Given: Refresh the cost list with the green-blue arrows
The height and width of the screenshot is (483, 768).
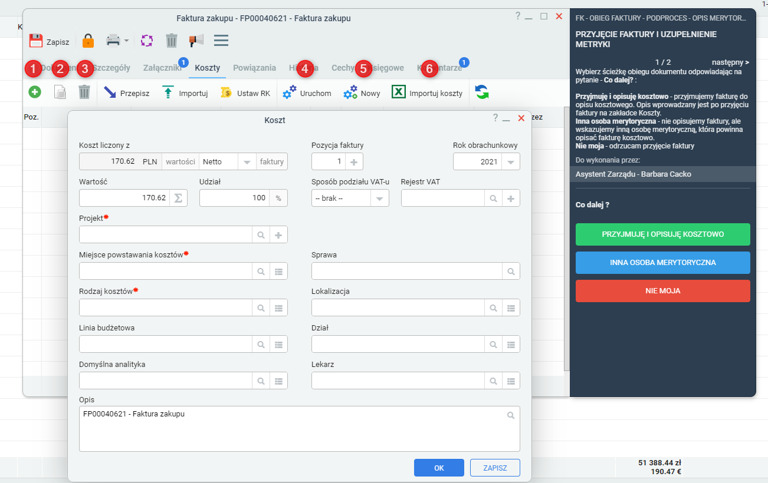Looking at the screenshot, I should (482, 92).
